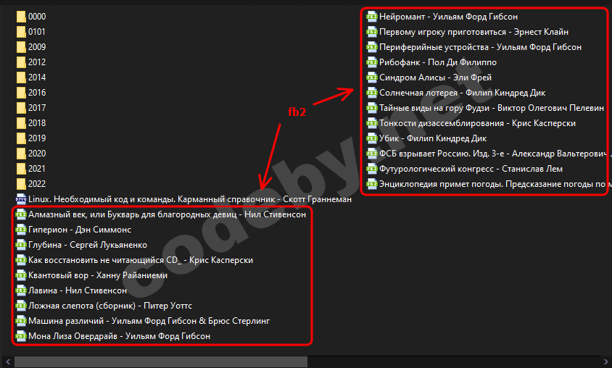Select file Периферийные устройства - Уильям Форд Гибсон
This screenshot has height=368, width=612.
point(474,47)
